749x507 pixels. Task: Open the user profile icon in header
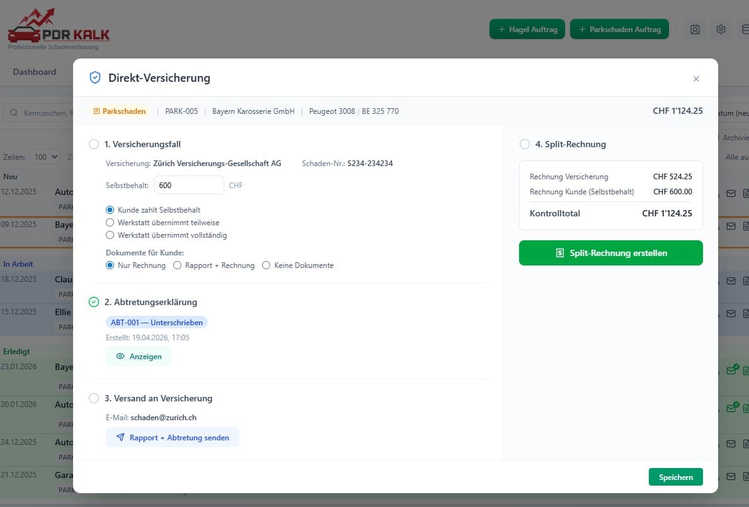695,30
